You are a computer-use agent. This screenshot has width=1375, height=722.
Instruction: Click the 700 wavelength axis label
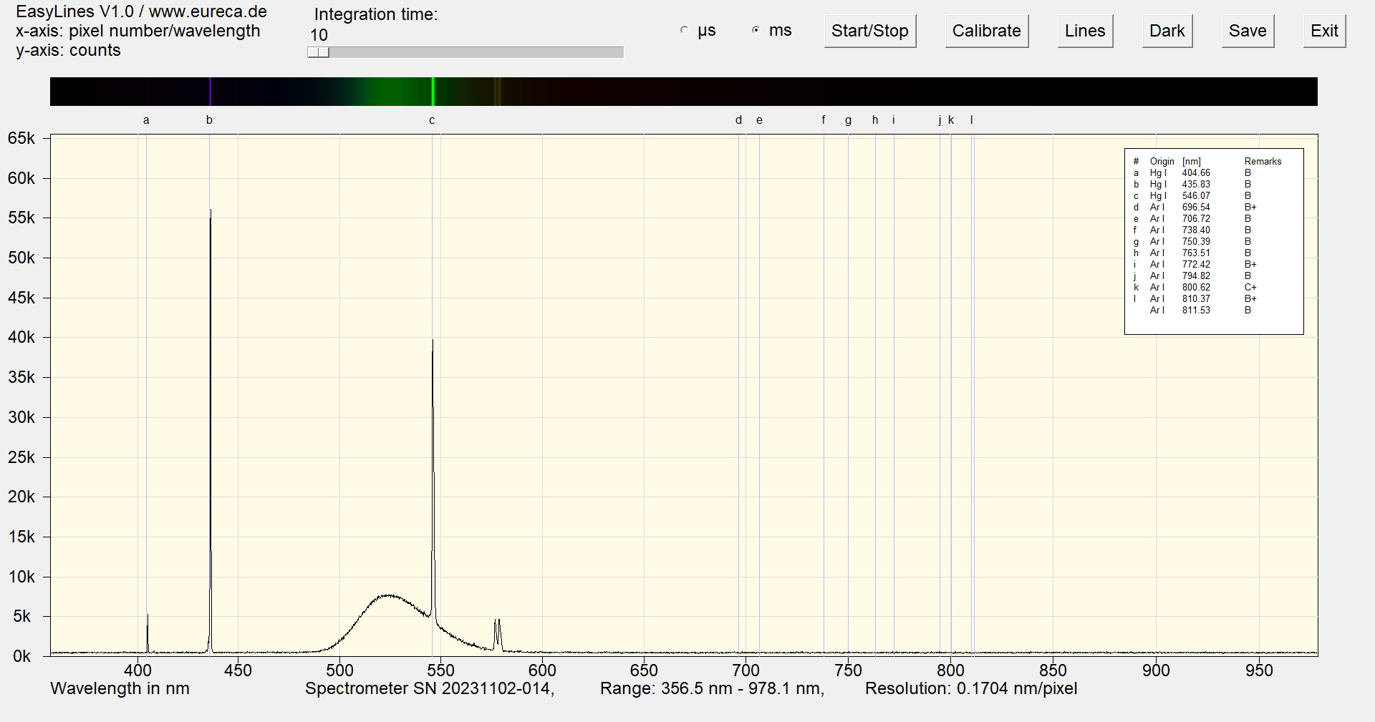(746, 670)
